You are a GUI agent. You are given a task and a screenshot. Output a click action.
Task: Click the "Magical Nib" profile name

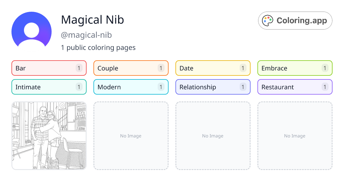pyautogui.click(x=93, y=20)
